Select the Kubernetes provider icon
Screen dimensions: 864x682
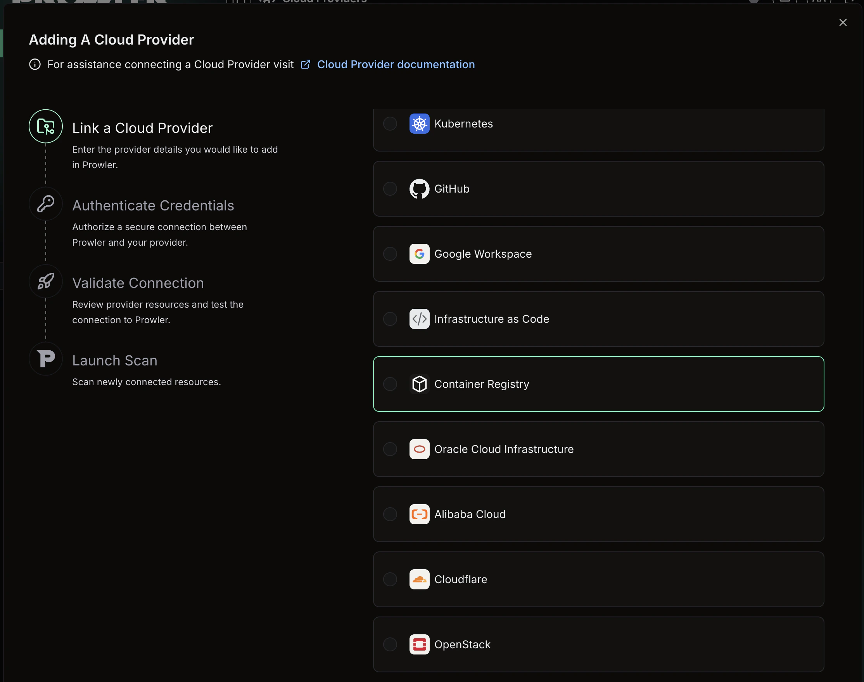tap(419, 123)
